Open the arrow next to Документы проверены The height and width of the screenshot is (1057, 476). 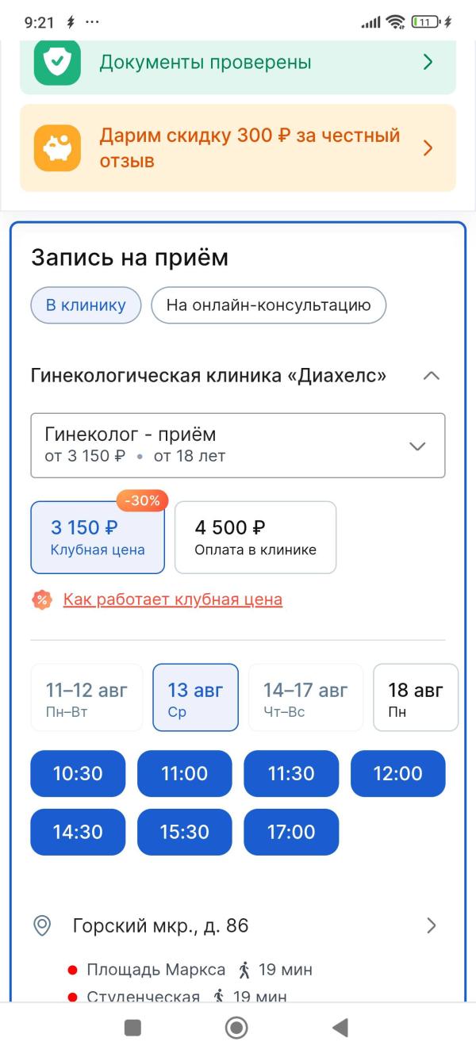428,62
